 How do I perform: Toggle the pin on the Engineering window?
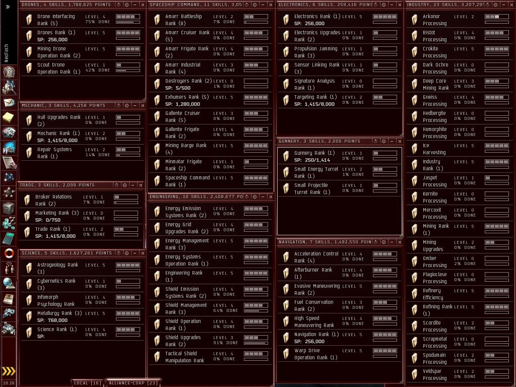click(254, 197)
